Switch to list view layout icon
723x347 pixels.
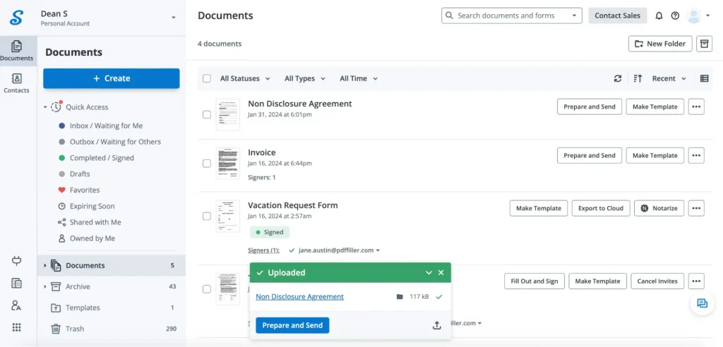[x=704, y=79]
